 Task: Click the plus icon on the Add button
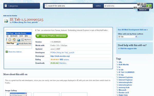tap(38, 36)
